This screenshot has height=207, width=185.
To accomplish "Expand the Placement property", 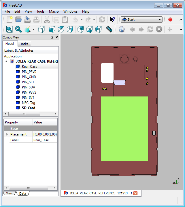I will 7,134.
